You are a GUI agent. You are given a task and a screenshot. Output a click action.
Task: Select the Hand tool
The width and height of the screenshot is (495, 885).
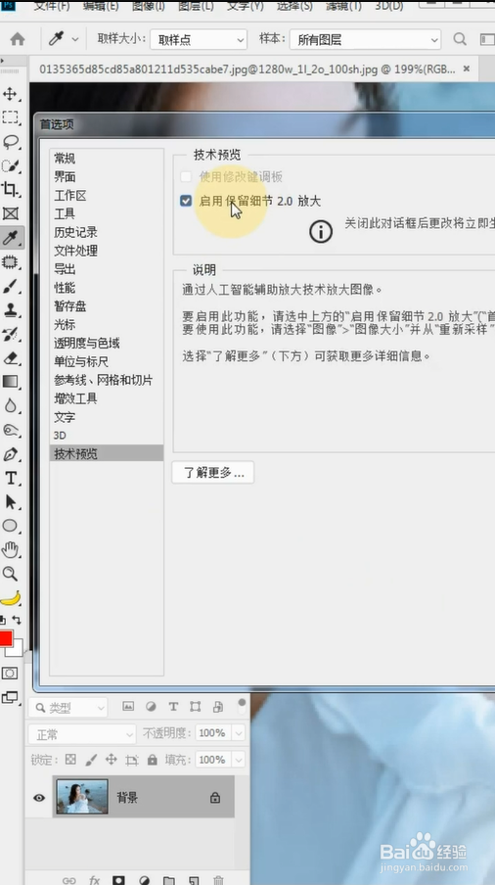pos(10,550)
